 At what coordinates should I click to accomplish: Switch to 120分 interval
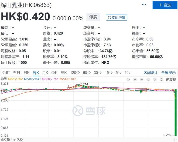point(75,73)
